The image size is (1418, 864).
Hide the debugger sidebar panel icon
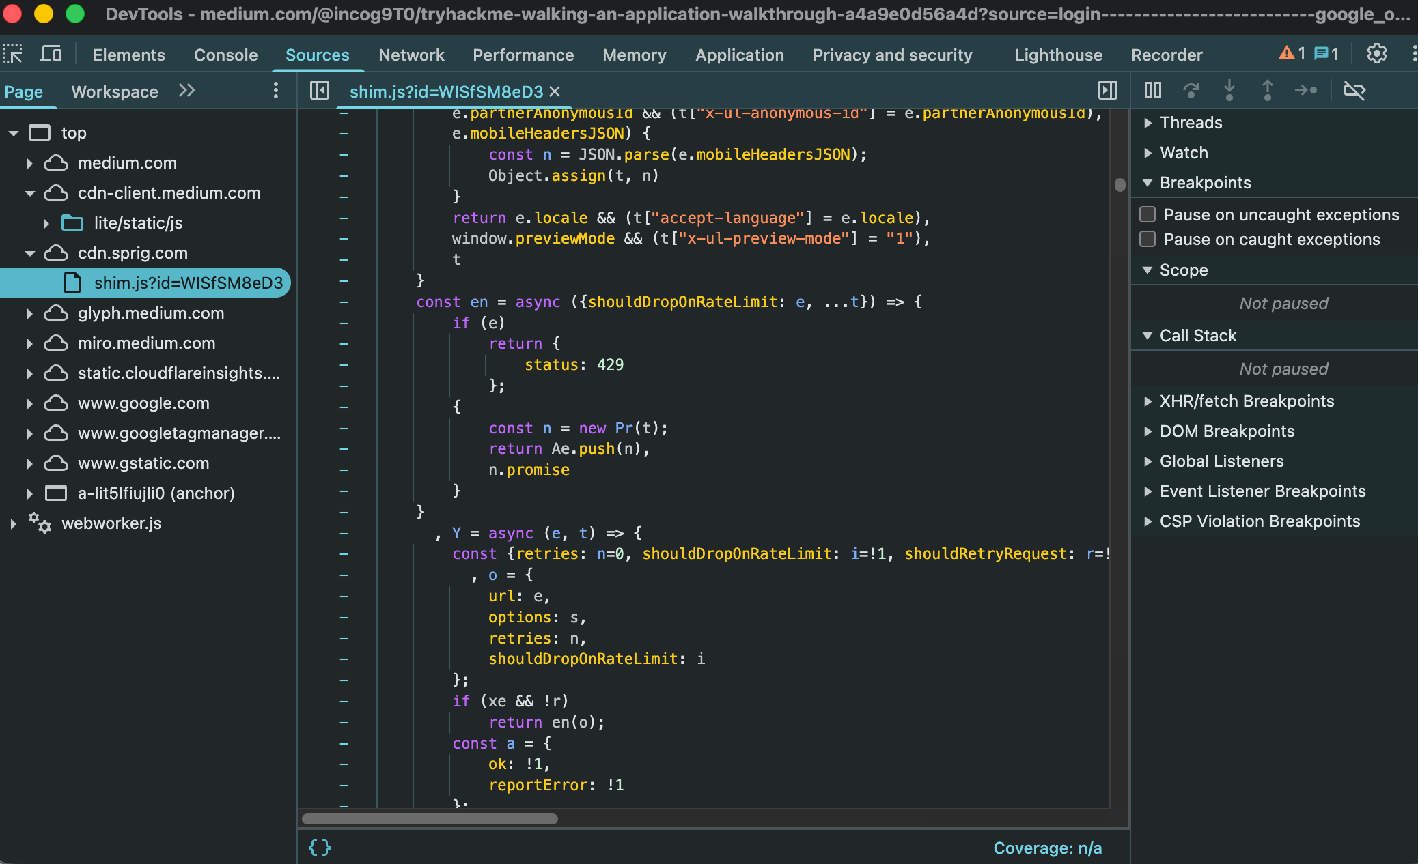point(1107,91)
